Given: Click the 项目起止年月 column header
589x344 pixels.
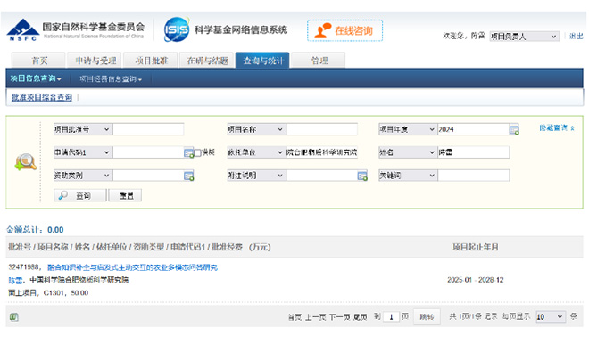Looking at the screenshot, I should click(x=476, y=247).
